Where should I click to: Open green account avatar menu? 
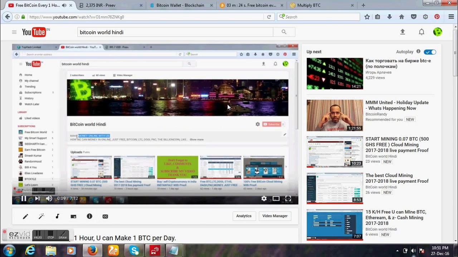point(437,32)
